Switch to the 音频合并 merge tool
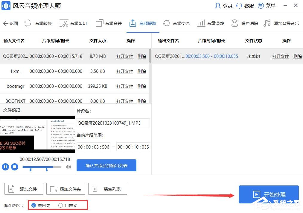Viewport: 303px width, 213px height. tap(108, 23)
